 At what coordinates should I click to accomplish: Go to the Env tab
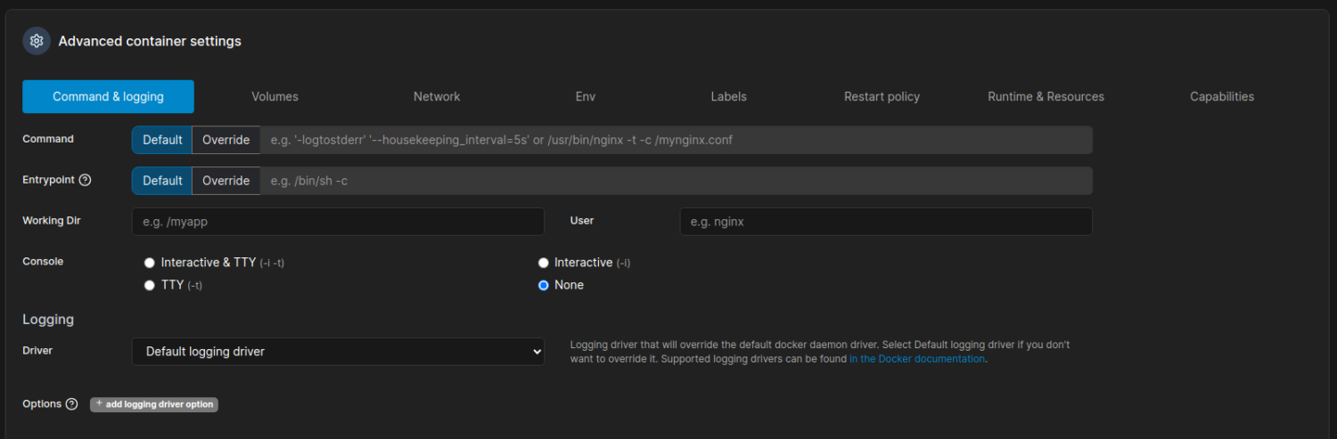point(586,96)
